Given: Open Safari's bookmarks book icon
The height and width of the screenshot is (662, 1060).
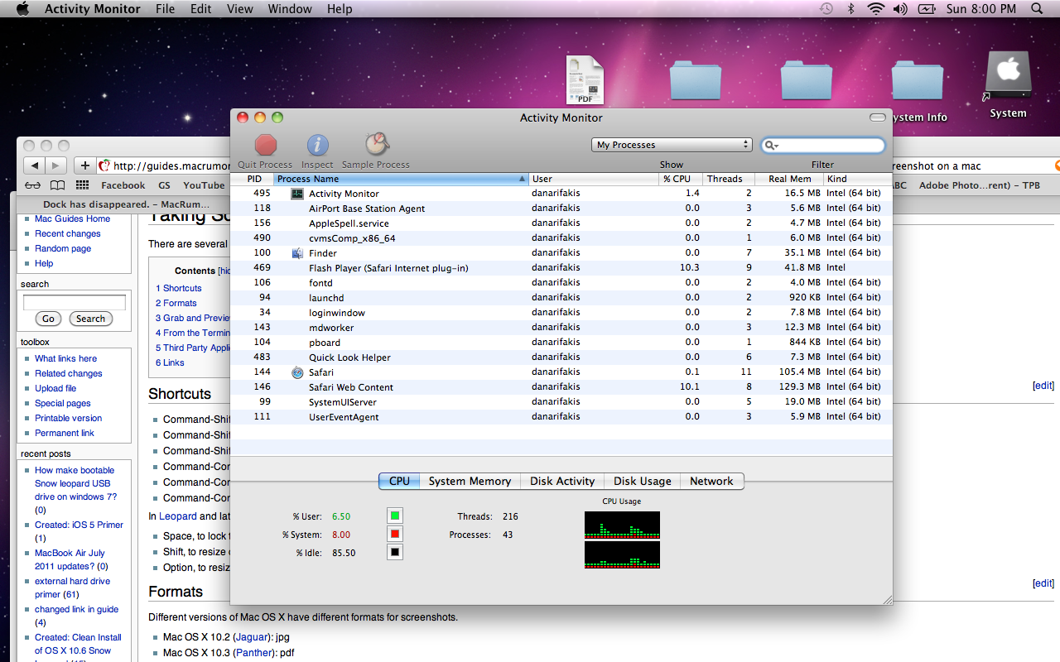Looking at the screenshot, I should [x=57, y=185].
